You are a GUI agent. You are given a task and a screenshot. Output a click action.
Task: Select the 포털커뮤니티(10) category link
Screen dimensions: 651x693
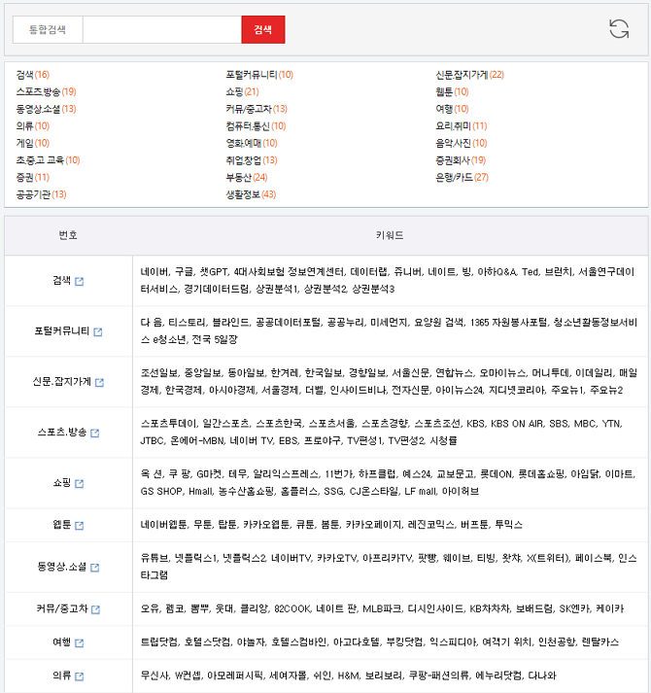[259, 75]
